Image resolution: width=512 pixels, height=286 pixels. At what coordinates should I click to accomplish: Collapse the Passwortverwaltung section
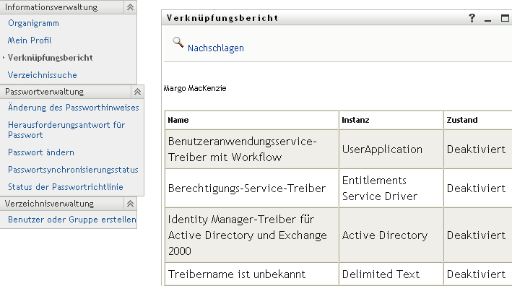[x=137, y=92]
